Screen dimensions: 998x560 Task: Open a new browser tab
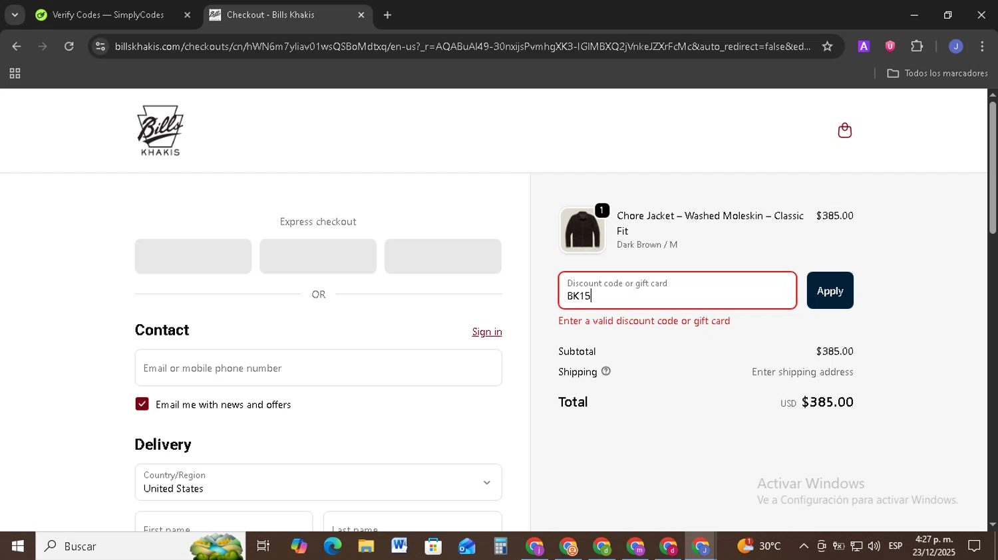point(387,15)
